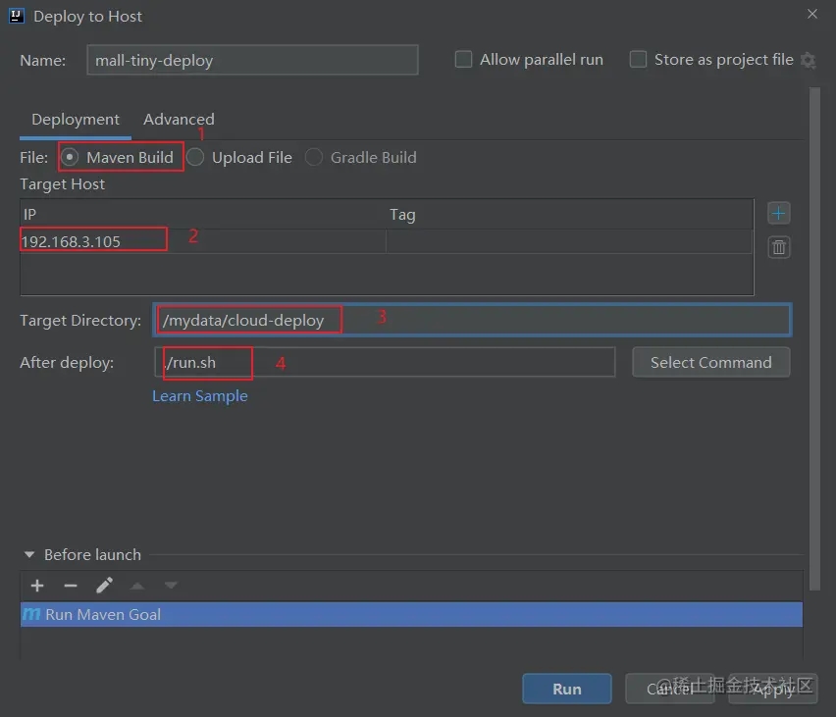The image size is (836, 717).
Task: Open Select Command button
Action: [710, 363]
